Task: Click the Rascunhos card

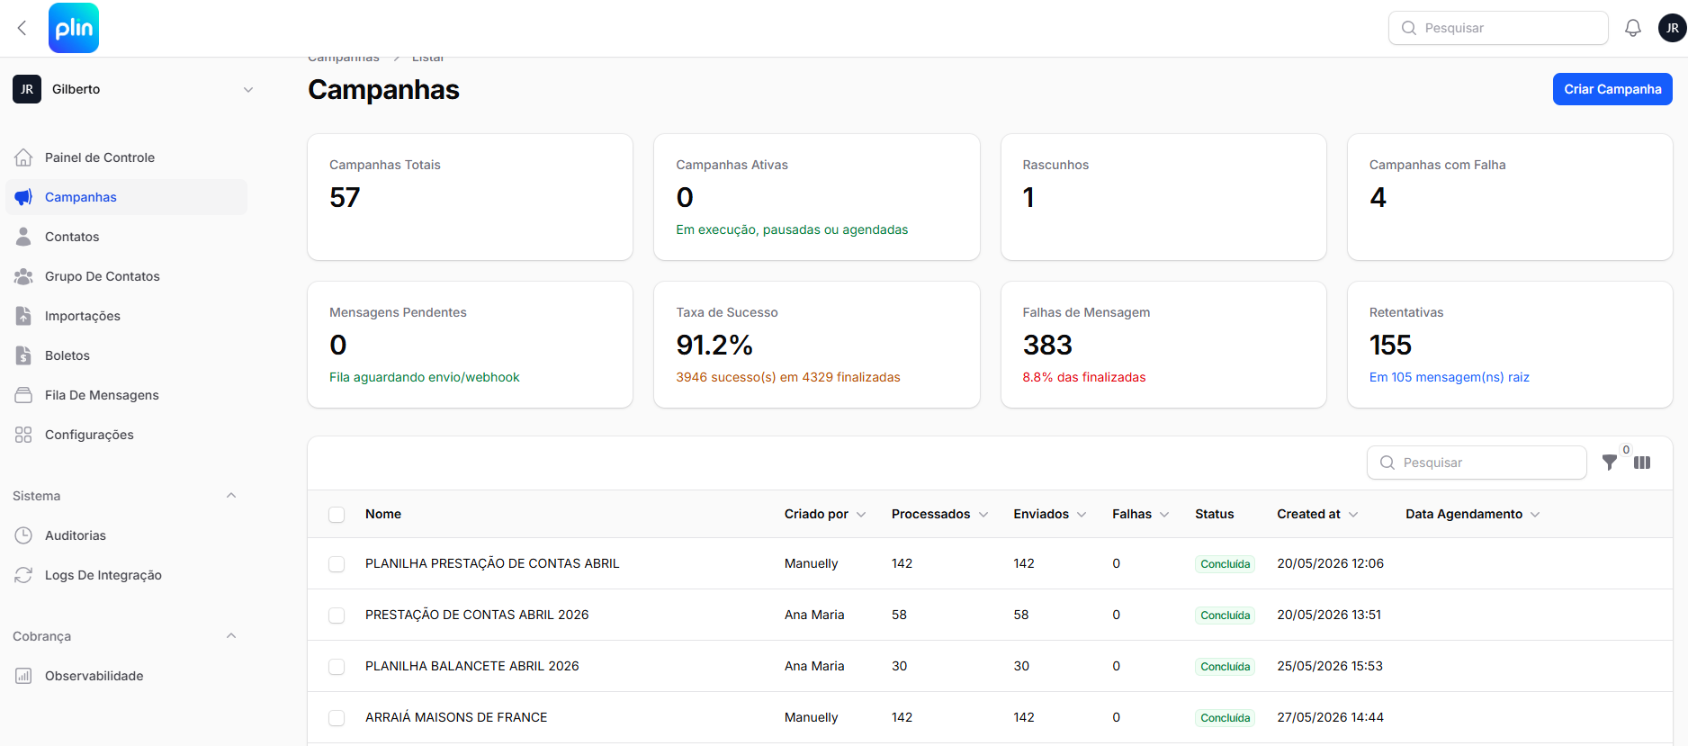Action: (x=1163, y=197)
